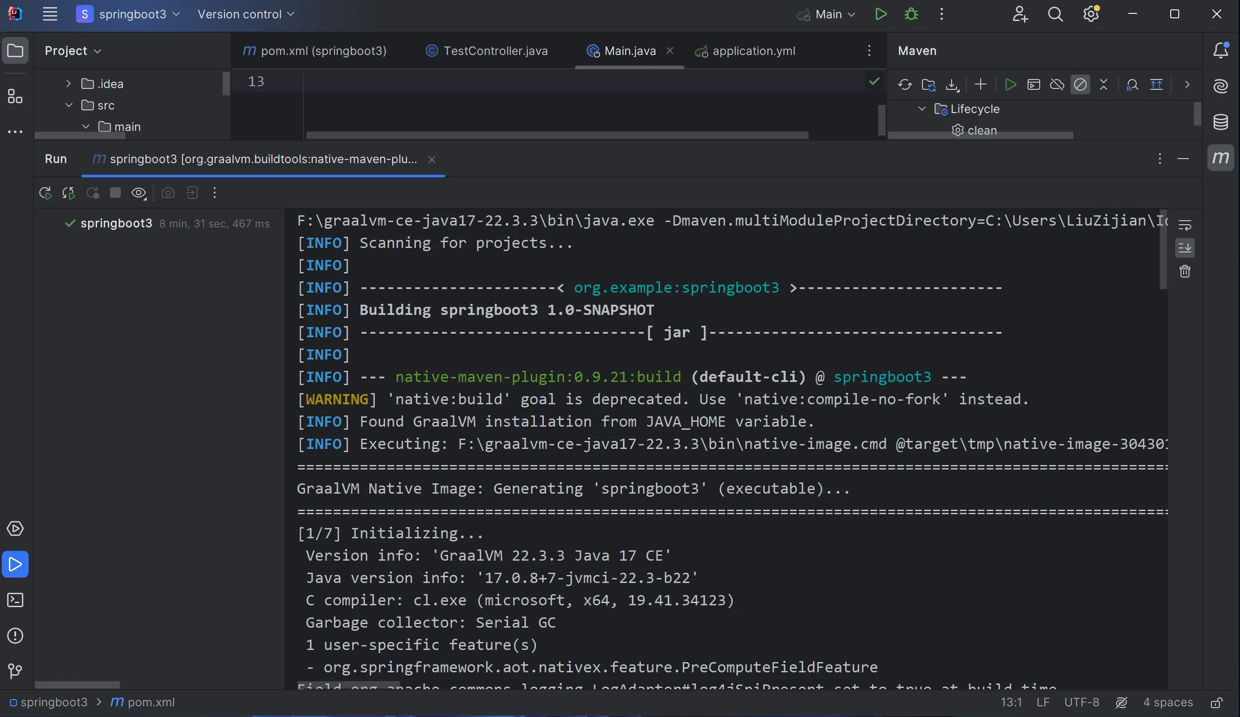Screen dimensions: 1240x717
Task: Click Download Sources icon in Maven toolbar
Action: pyautogui.click(x=952, y=84)
